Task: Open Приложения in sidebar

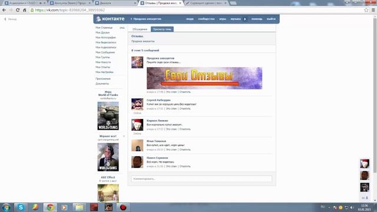Action: click(103, 78)
